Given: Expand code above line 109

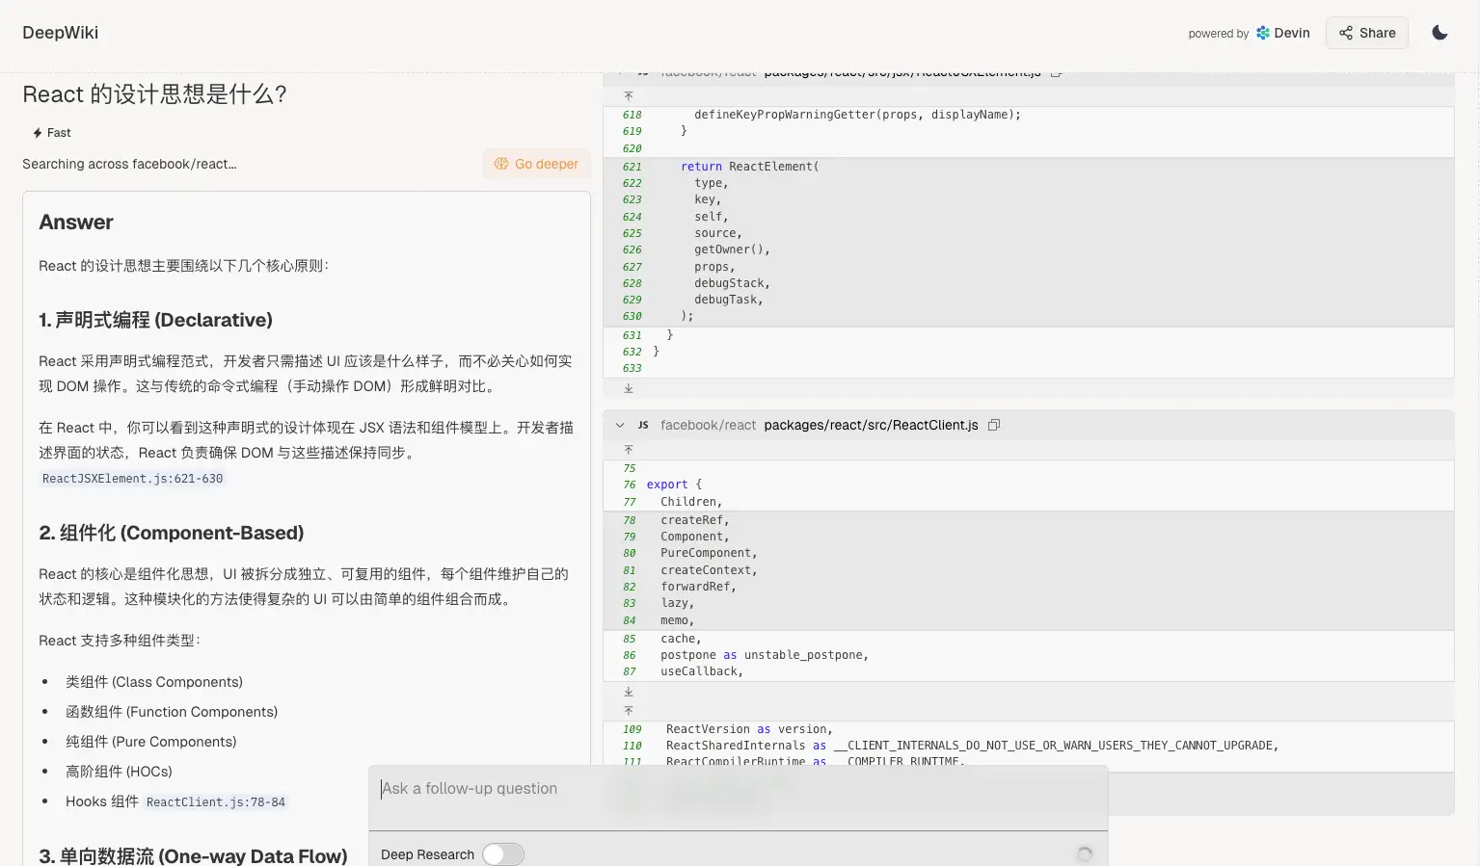Looking at the screenshot, I should click(629, 711).
